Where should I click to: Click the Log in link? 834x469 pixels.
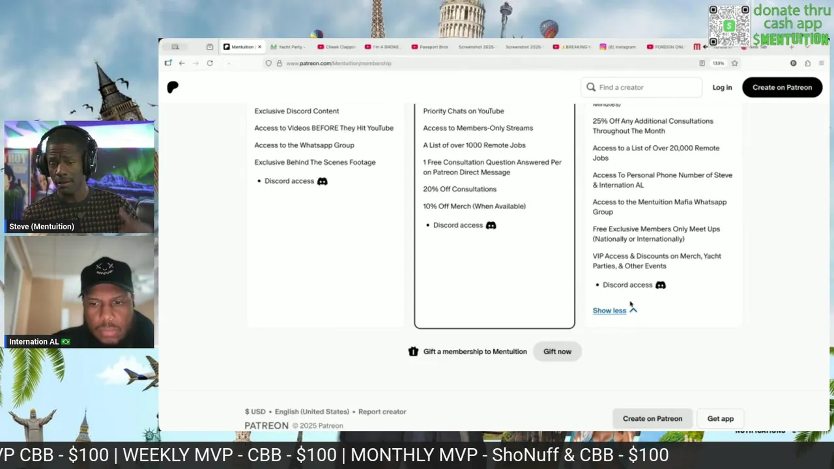[722, 87]
